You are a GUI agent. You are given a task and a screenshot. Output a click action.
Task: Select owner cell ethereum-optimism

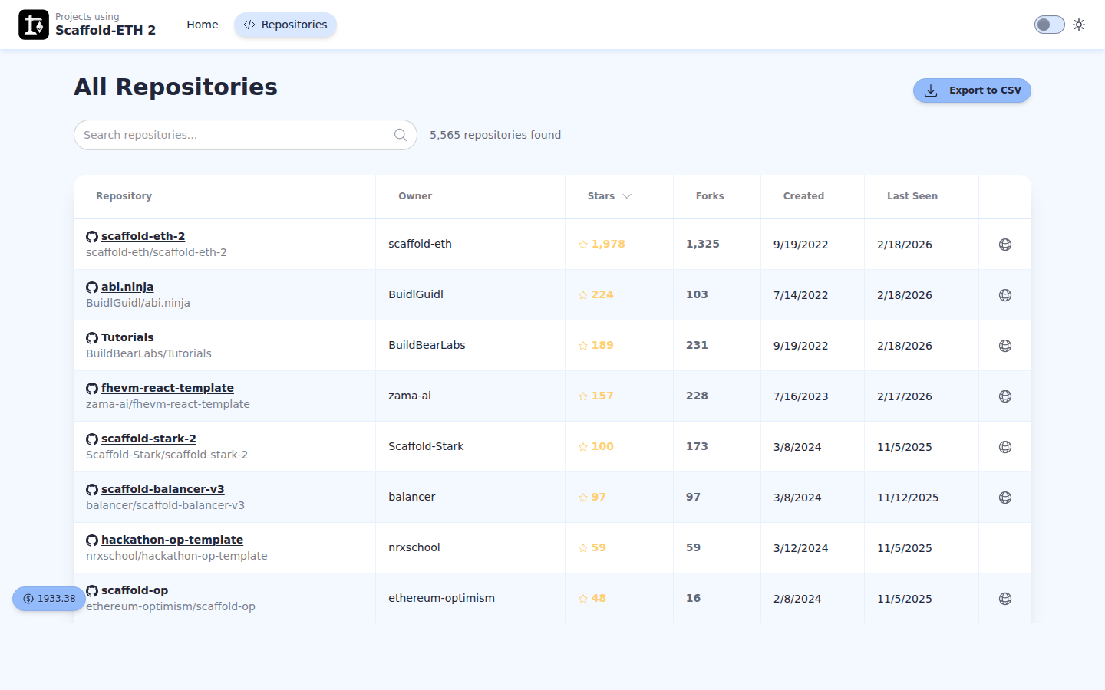point(441,598)
